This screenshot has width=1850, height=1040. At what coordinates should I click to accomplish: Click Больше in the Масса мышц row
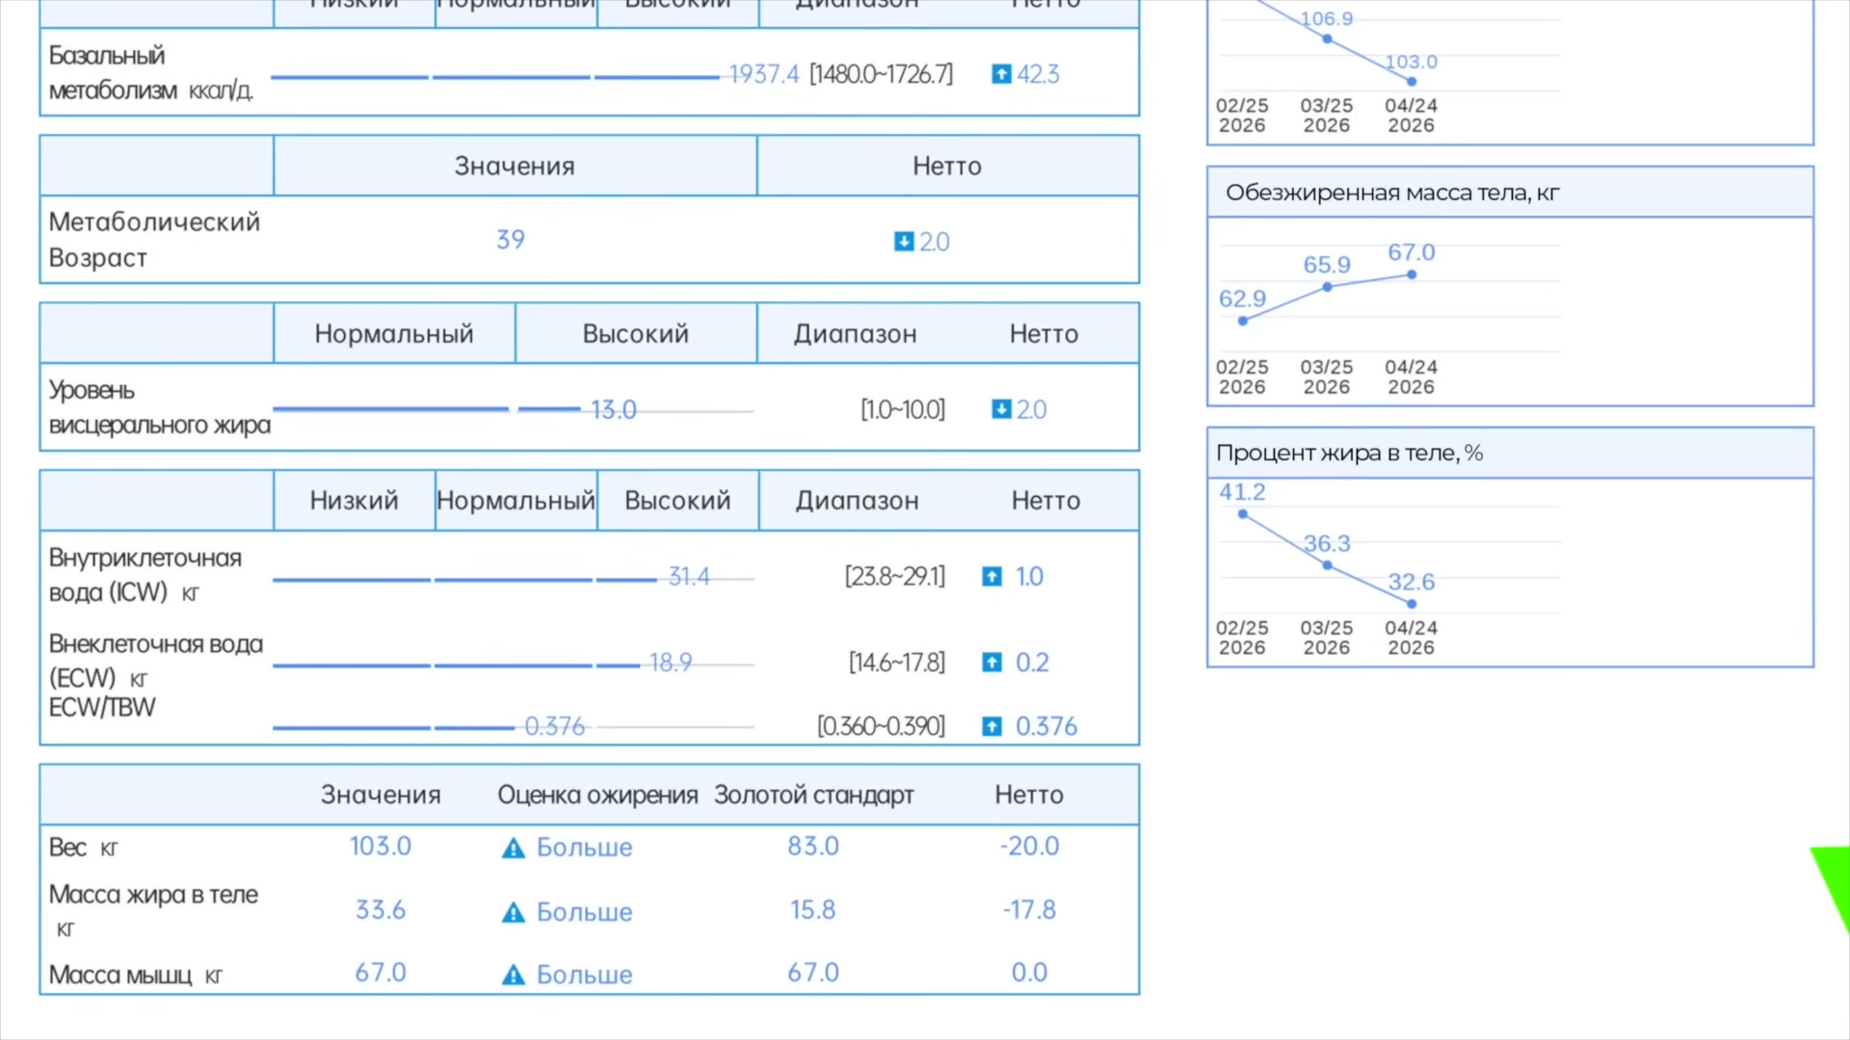(x=585, y=975)
